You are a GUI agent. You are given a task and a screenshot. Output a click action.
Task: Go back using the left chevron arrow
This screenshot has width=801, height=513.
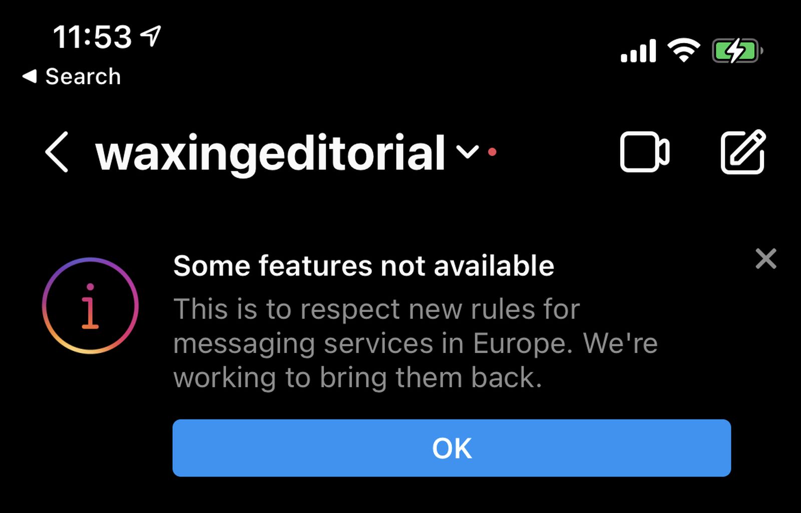(57, 152)
